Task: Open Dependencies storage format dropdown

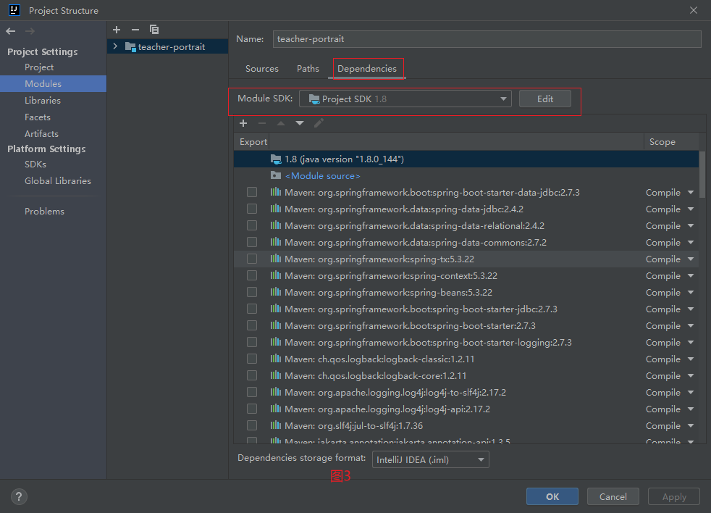Action: click(x=431, y=459)
